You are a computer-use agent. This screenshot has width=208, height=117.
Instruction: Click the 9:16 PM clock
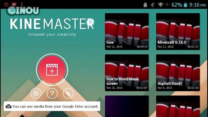pyautogui.click(x=197, y=5)
